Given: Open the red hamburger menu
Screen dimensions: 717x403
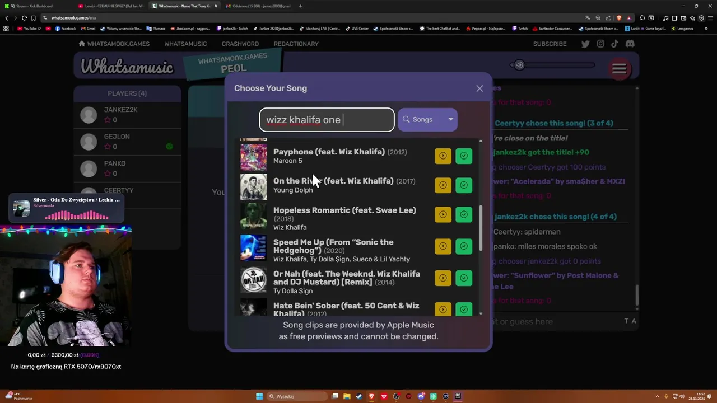Looking at the screenshot, I should click(x=619, y=68).
